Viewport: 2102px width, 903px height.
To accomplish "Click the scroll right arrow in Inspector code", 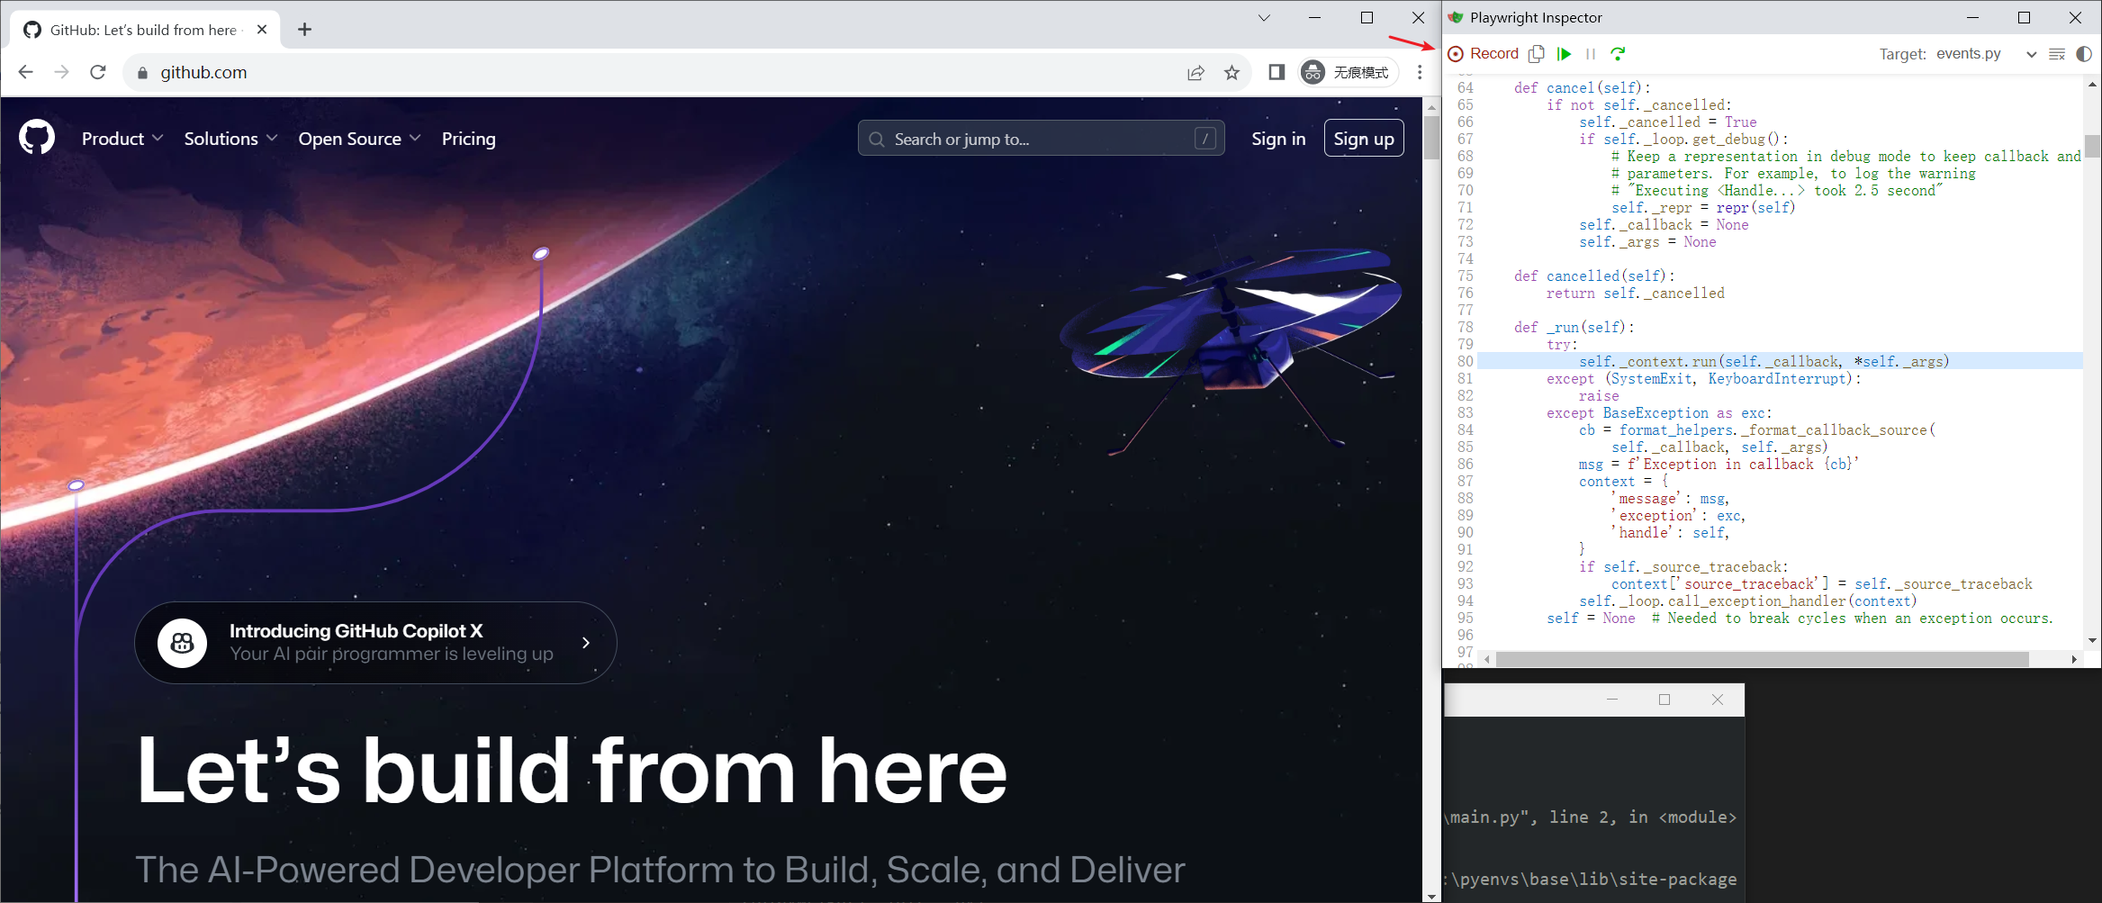I will coord(2074,659).
